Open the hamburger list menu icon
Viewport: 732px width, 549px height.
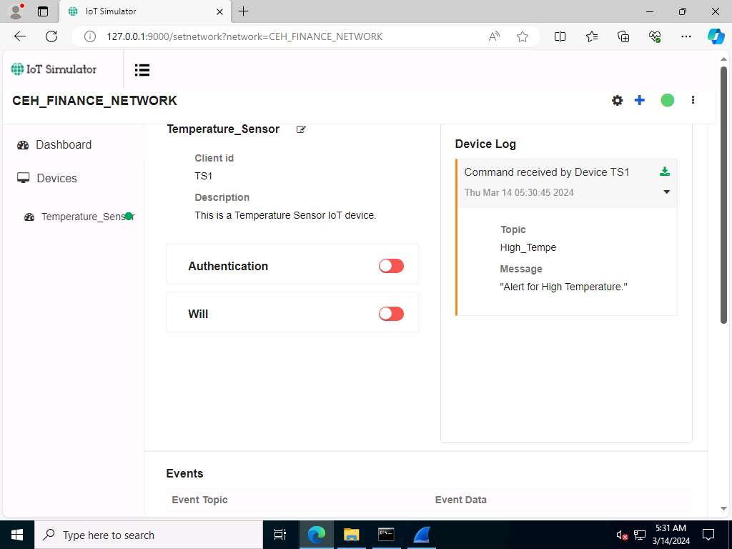pos(142,70)
